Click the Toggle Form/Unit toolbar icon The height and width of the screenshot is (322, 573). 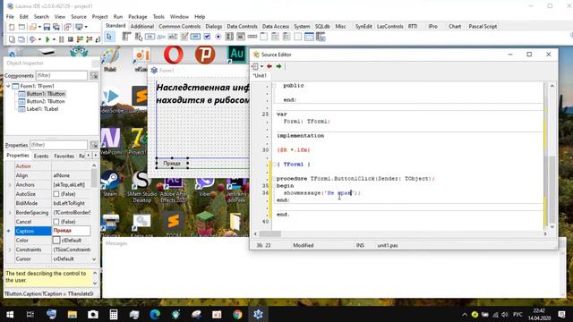(x=68, y=27)
